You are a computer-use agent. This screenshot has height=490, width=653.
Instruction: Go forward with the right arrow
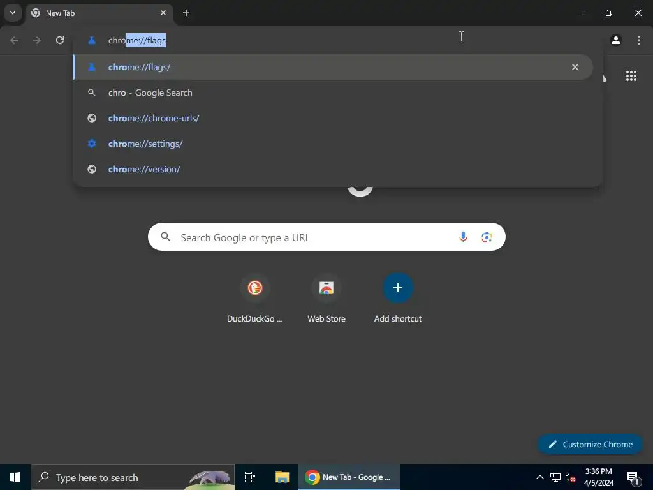(x=37, y=40)
